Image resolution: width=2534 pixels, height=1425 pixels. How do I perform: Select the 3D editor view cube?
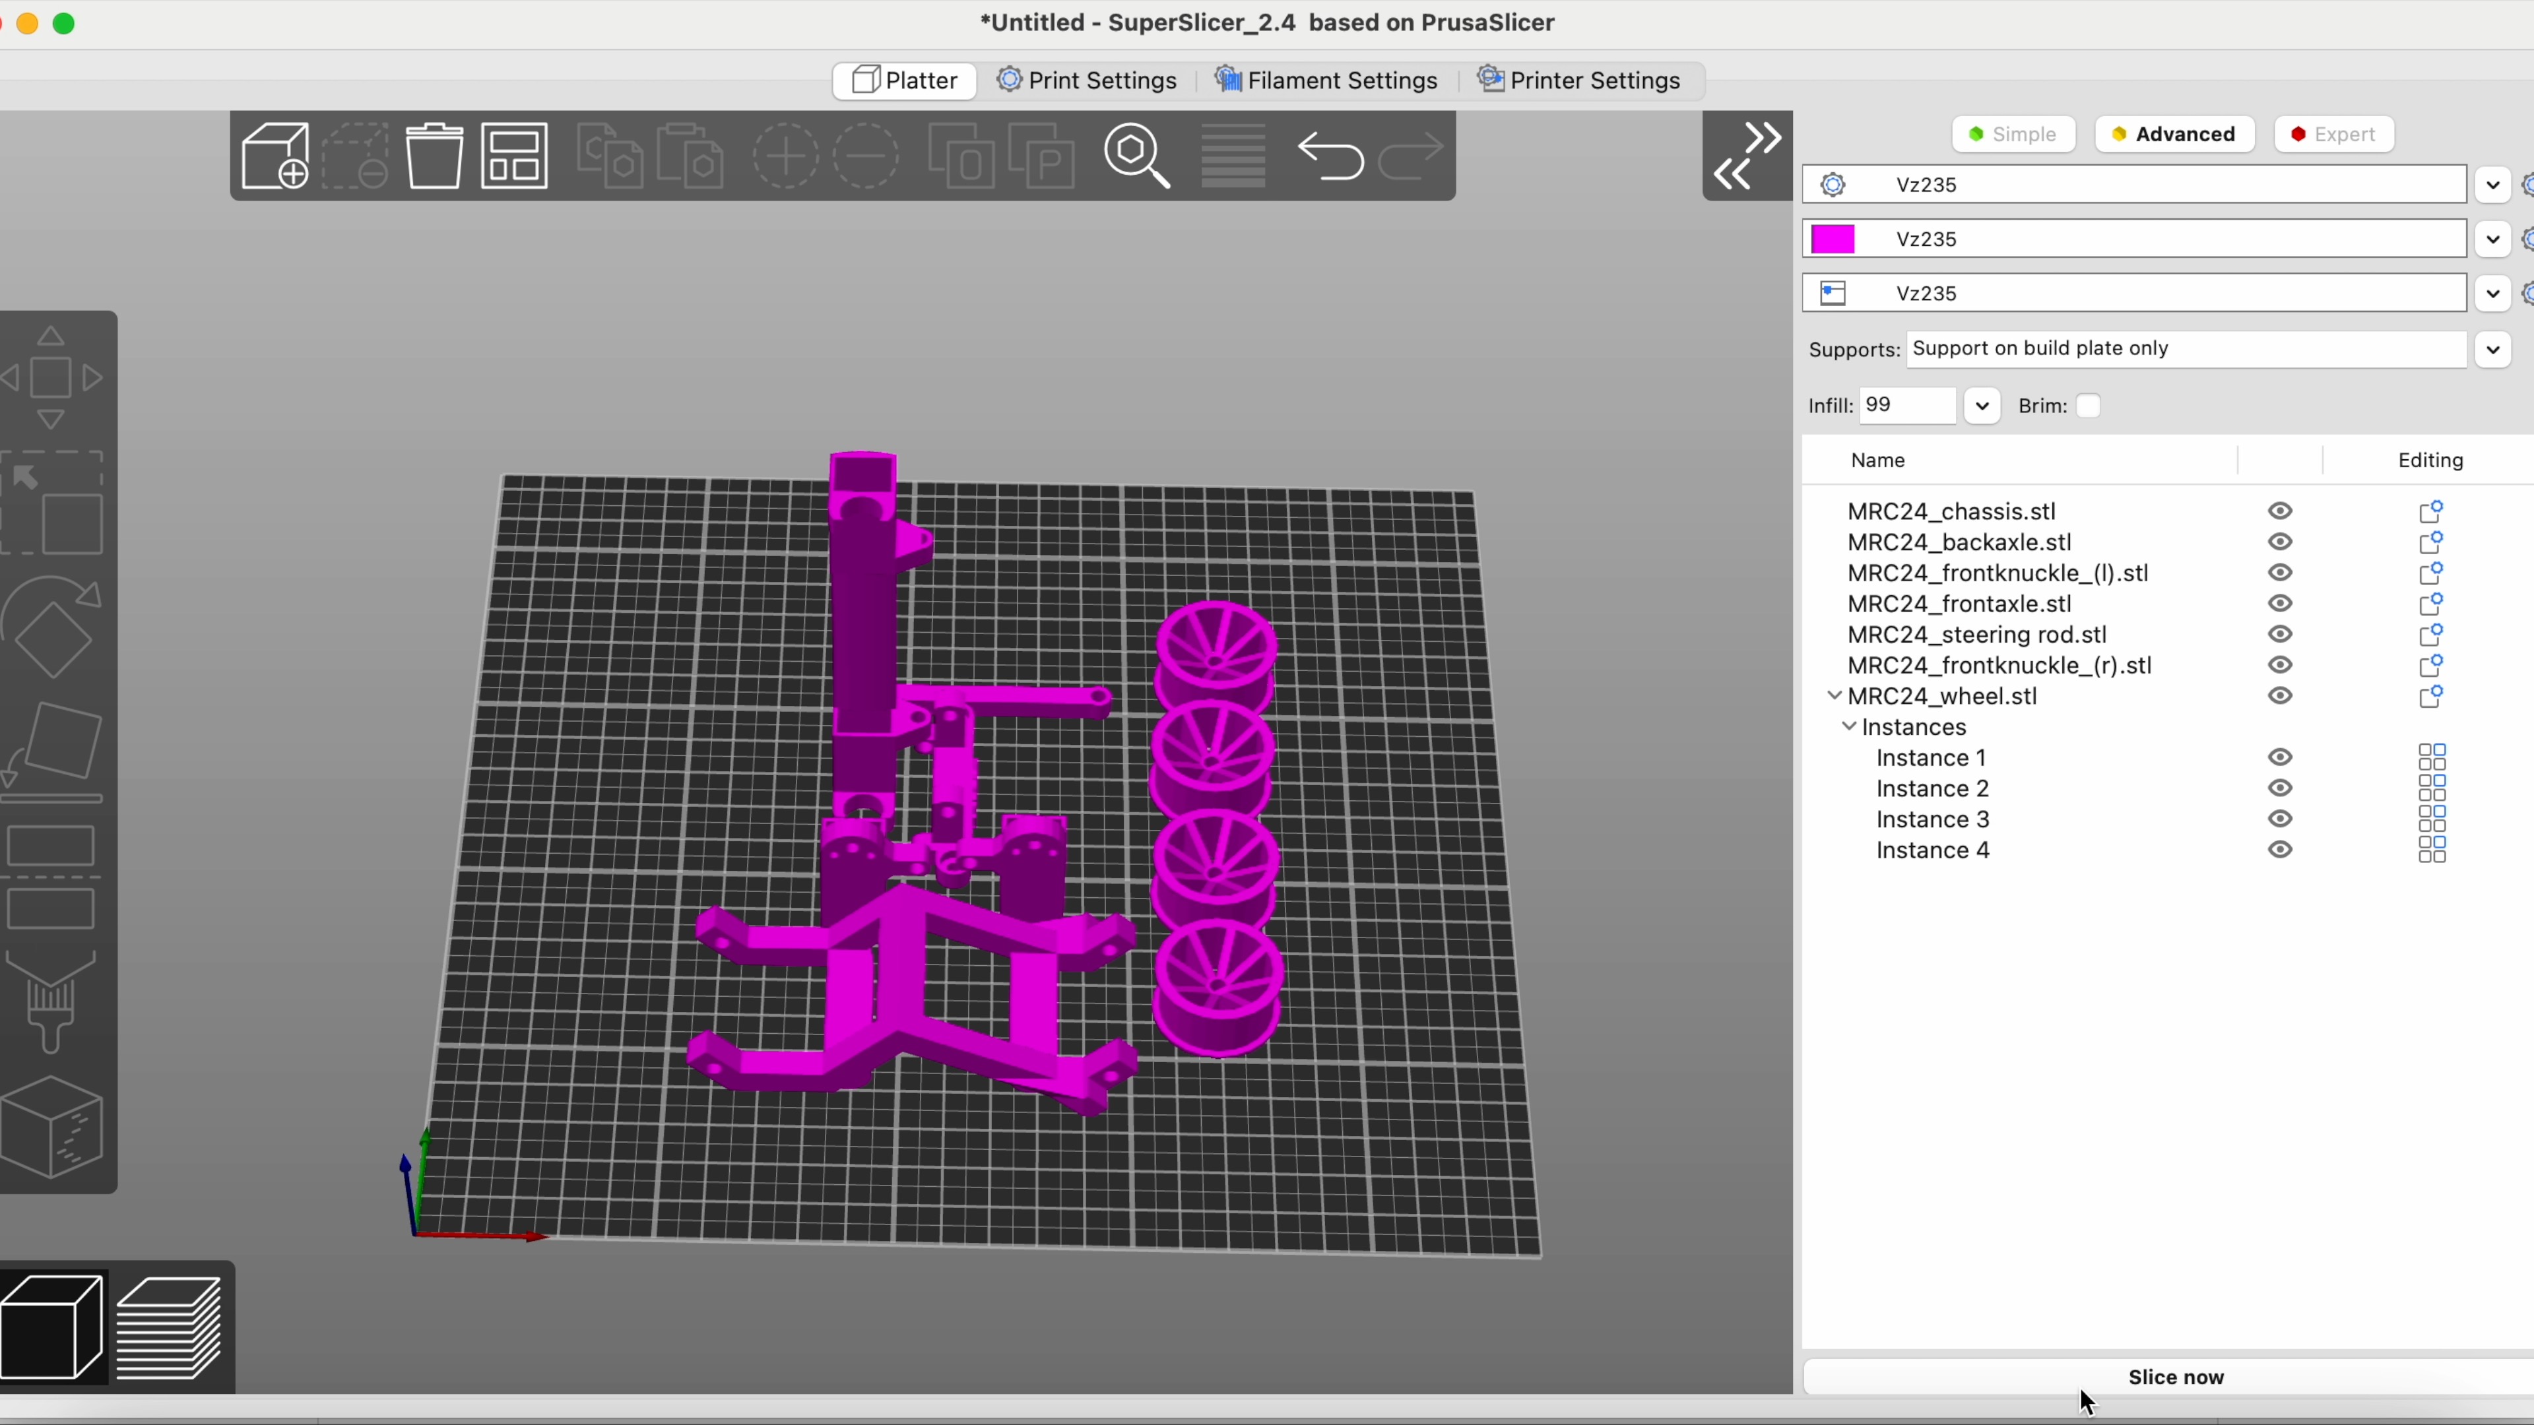pyautogui.click(x=53, y=1327)
